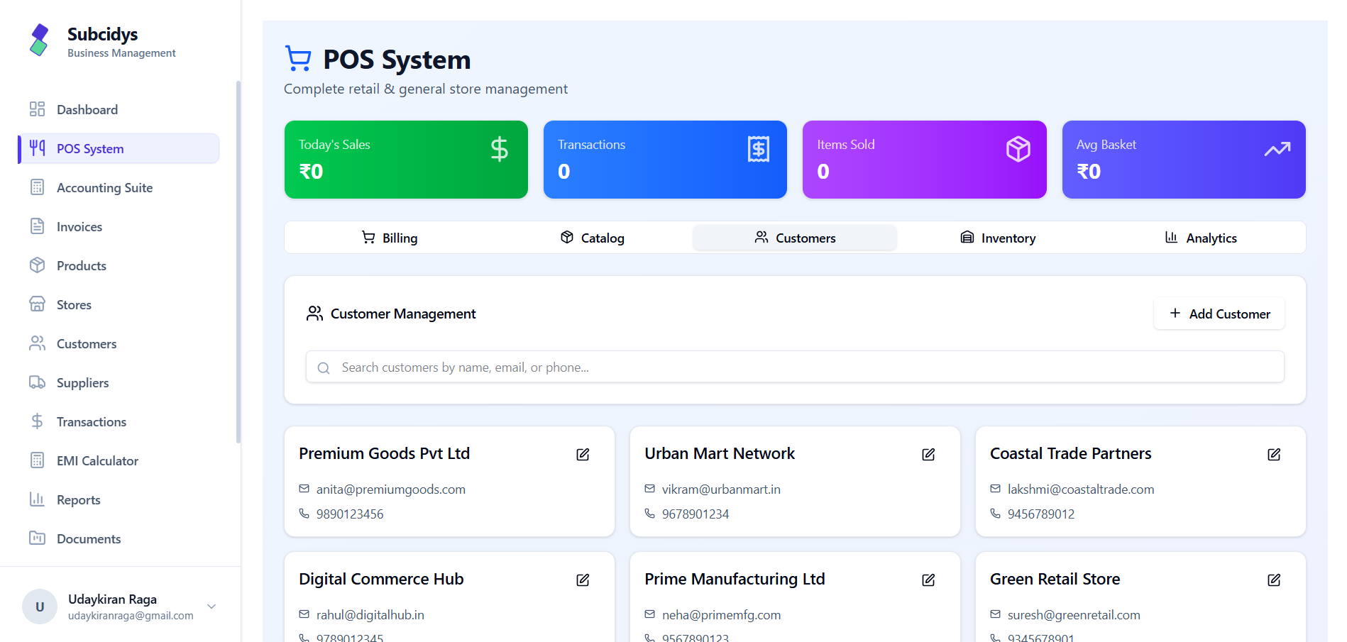Focus the search customers input field
The width and height of the screenshot is (1347, 642).
click(x=795, y=367)
